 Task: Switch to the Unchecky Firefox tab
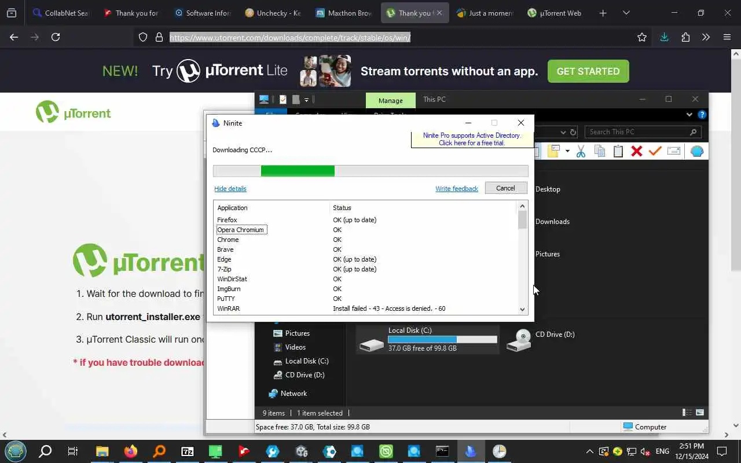point(272,13)
